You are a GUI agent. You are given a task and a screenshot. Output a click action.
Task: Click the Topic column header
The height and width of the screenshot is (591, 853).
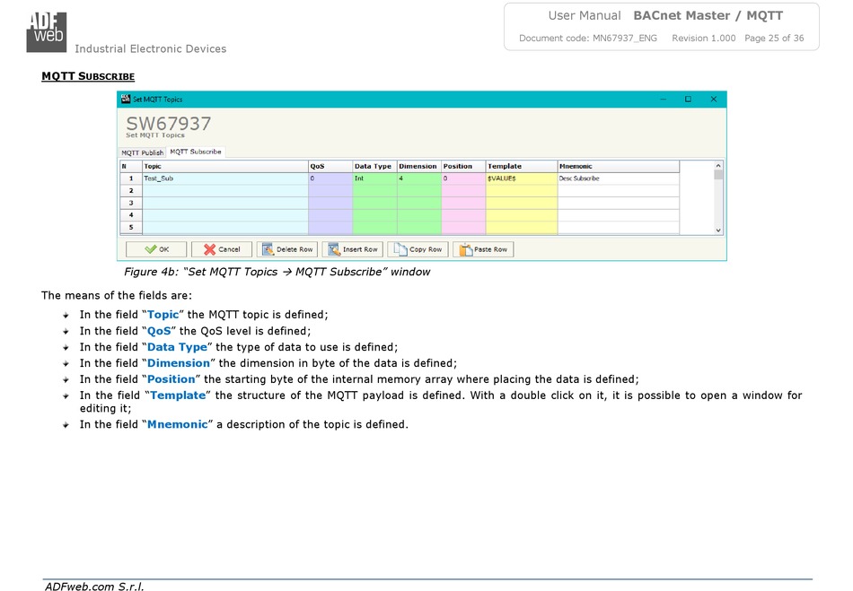click(225, 166)
